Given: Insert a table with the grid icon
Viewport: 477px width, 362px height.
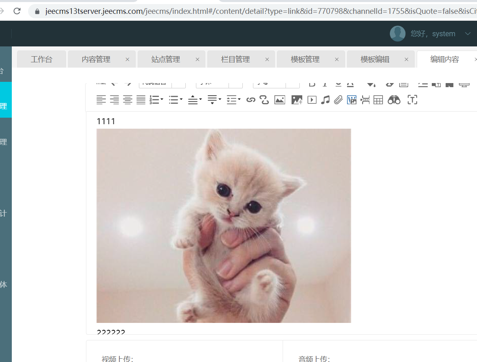Looking at the screenshot, I should click(378, 100).
